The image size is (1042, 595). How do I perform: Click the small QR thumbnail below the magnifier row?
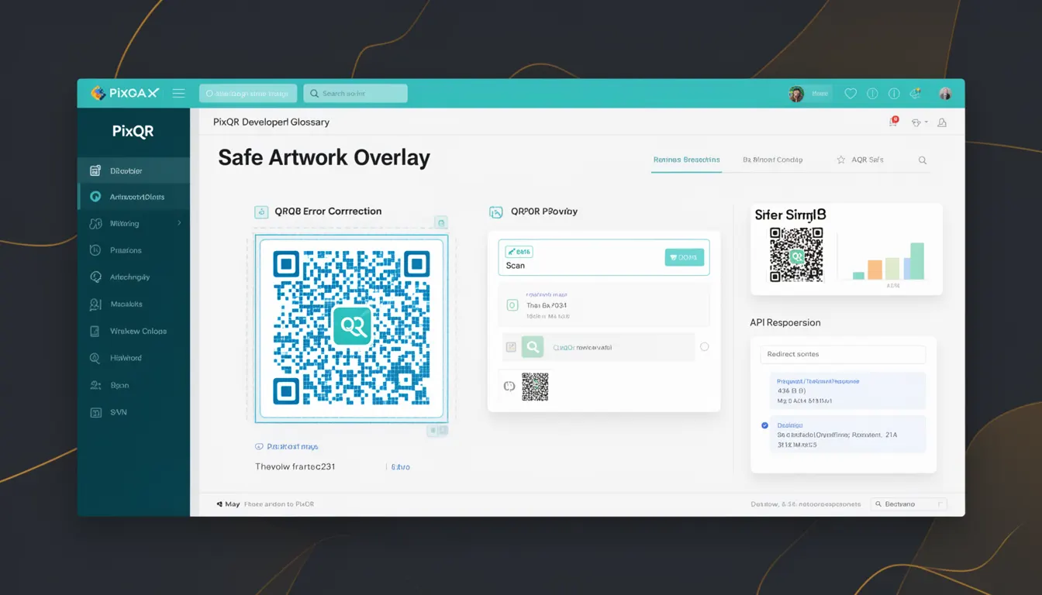click(x=535, y=387)
